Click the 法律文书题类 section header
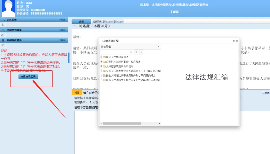Image resolution: width=270 pixels, height=154 pixels. (x=34, y=30)
